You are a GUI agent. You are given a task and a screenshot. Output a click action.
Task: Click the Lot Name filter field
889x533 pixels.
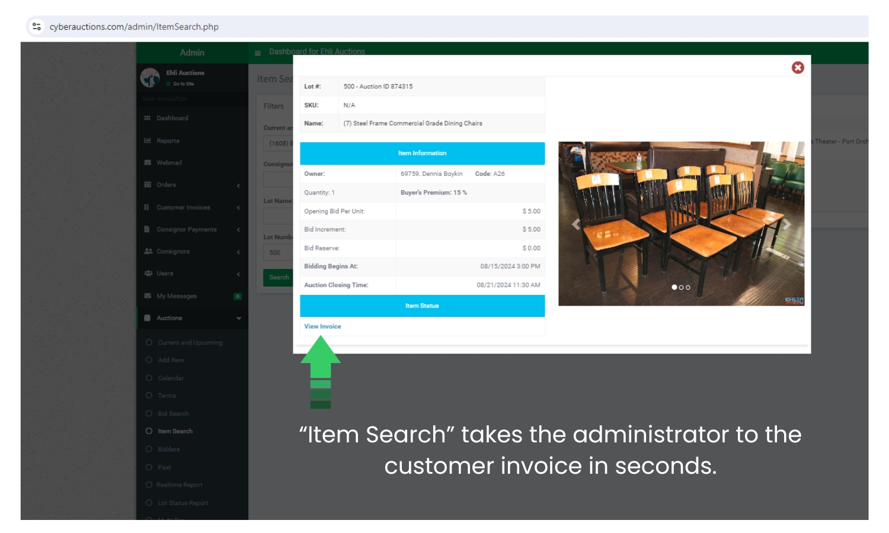click(x=278, y=216)
